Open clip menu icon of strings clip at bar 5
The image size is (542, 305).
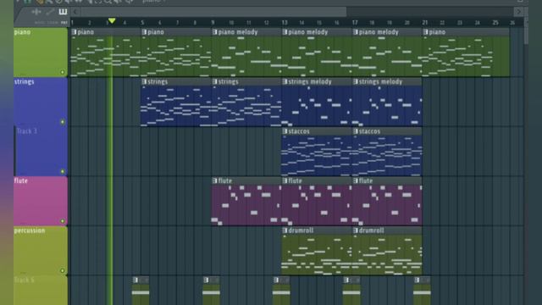144,82
